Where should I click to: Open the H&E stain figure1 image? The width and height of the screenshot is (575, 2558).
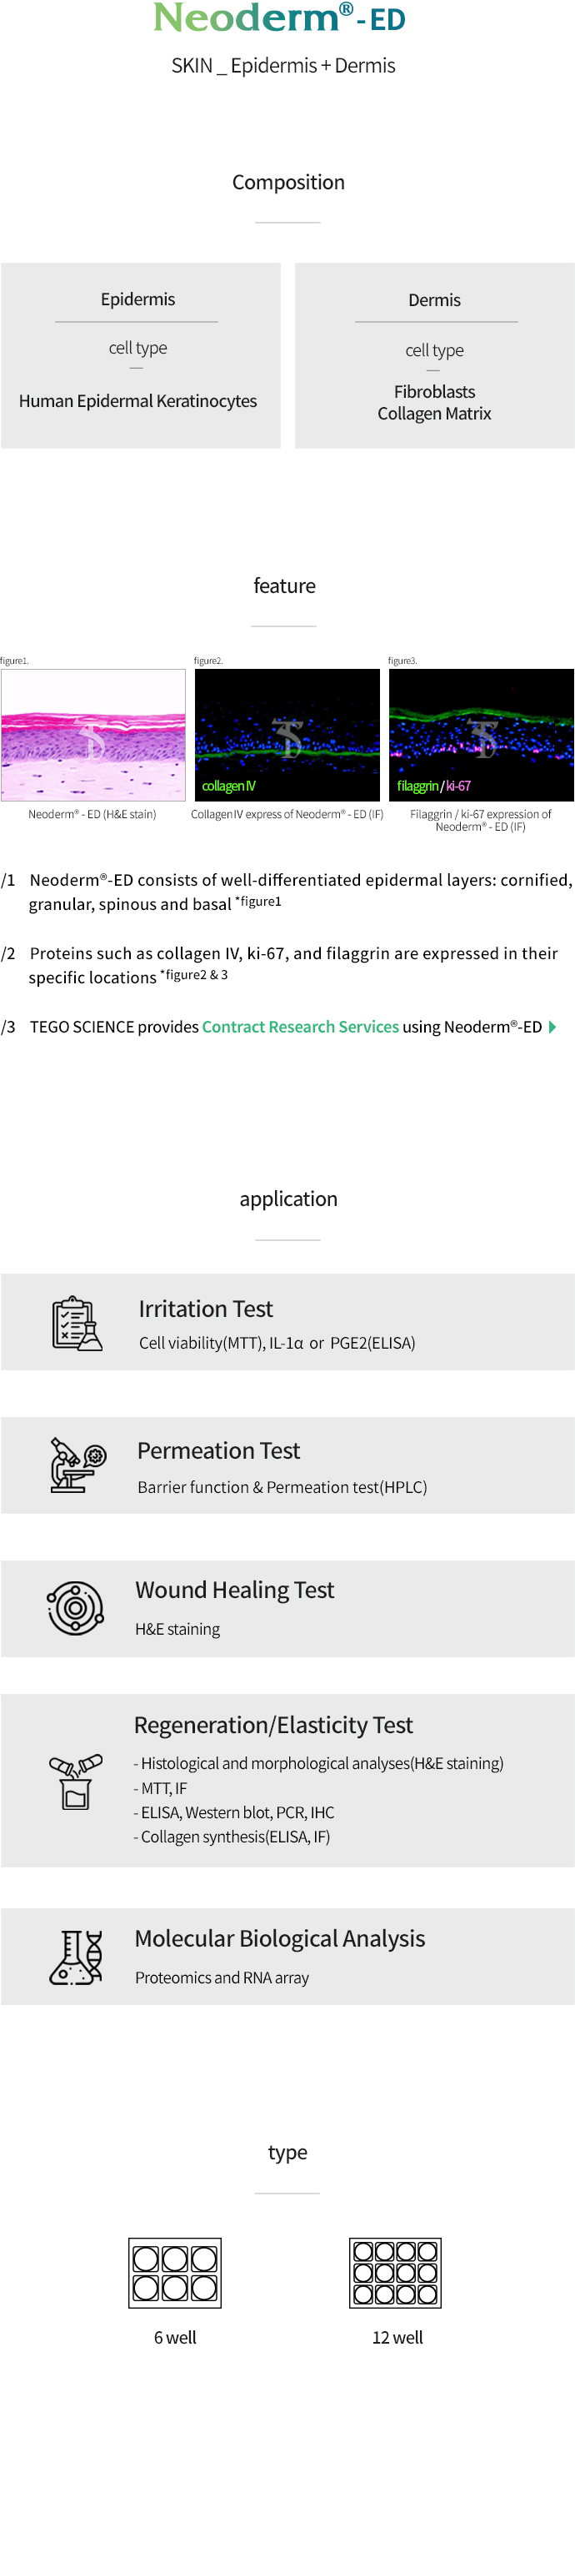(93, 735)
